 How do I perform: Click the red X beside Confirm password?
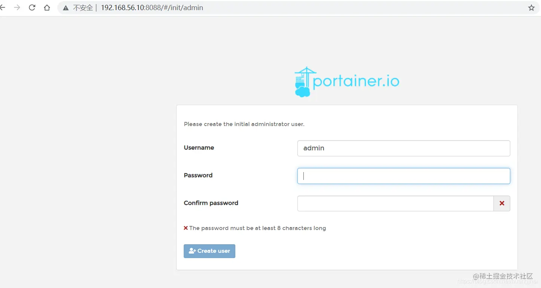[x=502, y=203]
